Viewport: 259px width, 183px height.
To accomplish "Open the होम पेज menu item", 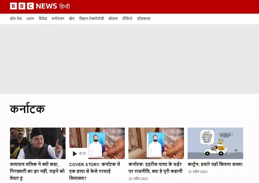I will [x=16, y=19].
